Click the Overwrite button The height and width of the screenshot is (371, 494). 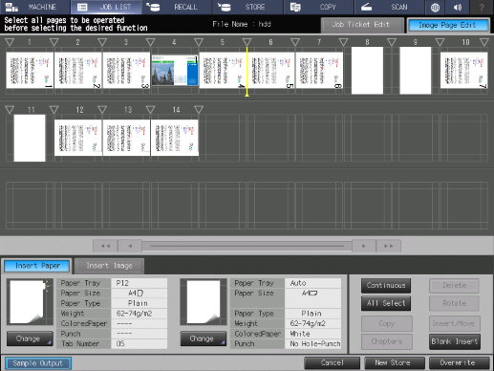point(459,363)
